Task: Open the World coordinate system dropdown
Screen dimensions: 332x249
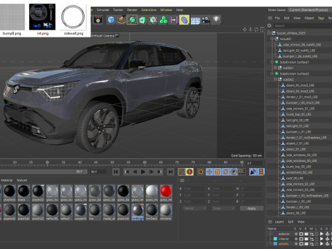Action: (x=195, y=208)
